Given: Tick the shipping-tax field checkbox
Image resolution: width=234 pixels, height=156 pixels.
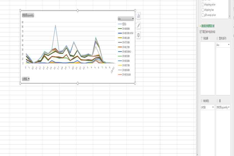Looking at the screenshot, I should click(203, 10).
